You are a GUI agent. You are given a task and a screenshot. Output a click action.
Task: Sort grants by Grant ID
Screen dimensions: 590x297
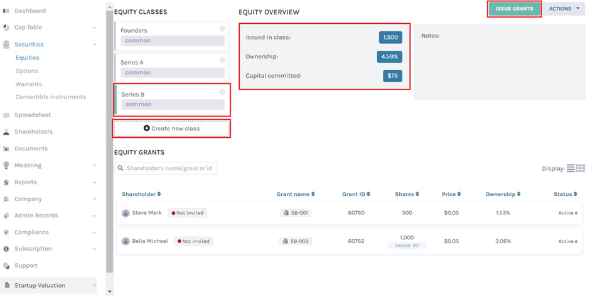356,194
